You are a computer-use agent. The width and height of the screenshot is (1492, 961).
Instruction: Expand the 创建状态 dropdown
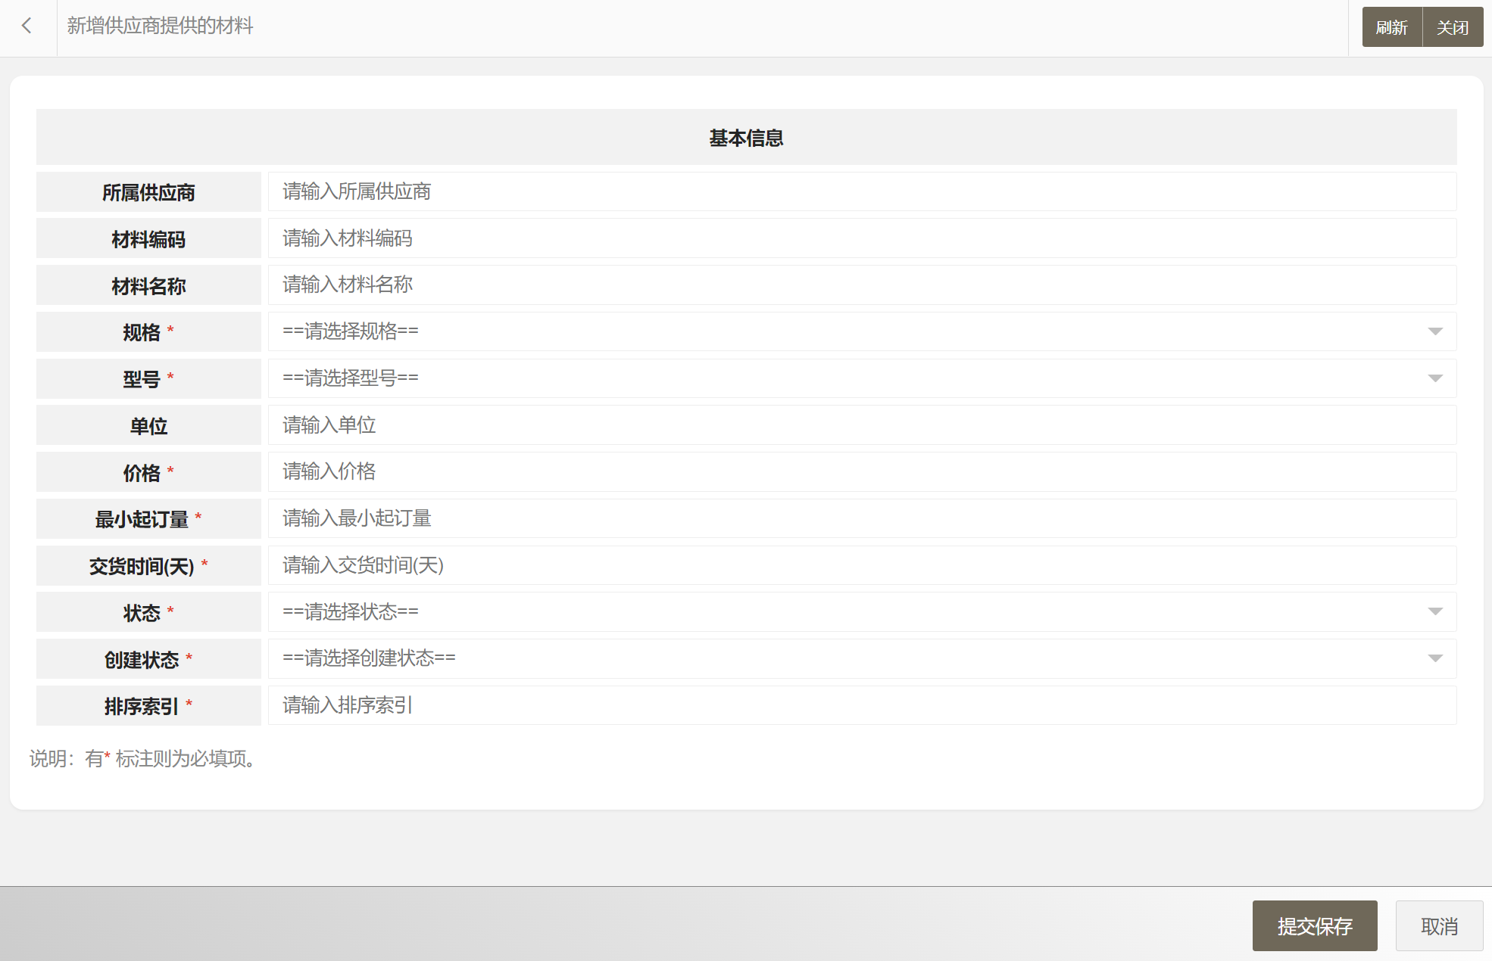[x=1434, y=658]
